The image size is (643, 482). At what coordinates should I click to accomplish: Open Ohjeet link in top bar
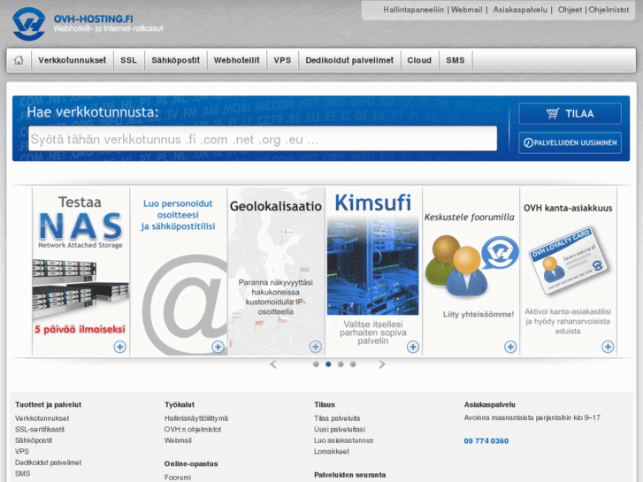tap(570, 10)
